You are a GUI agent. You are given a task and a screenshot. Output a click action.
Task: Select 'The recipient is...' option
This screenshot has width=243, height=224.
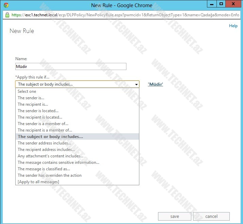[x=33, y=104]
